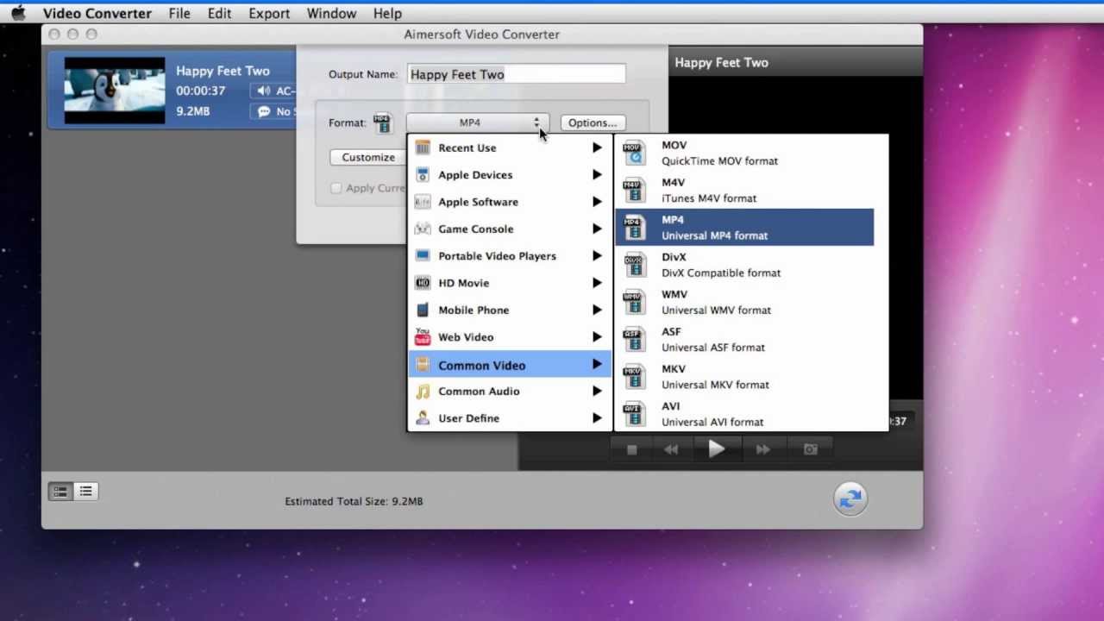
Task: Click the Web Video YouTube icon
Action: [x=423, y=336]
